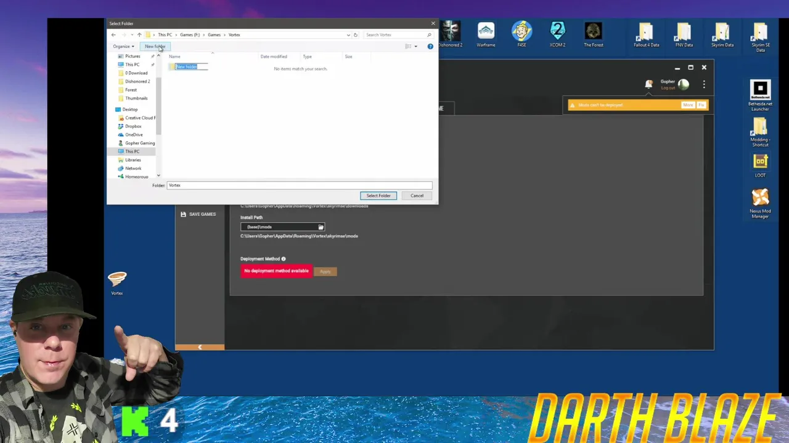Cancel the Select Folder dialog

[417, 196]
